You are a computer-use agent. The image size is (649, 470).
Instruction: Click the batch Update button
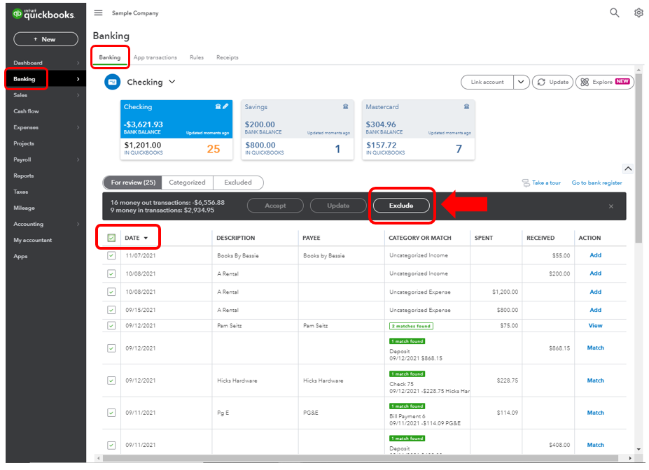(x=338, y=206)
